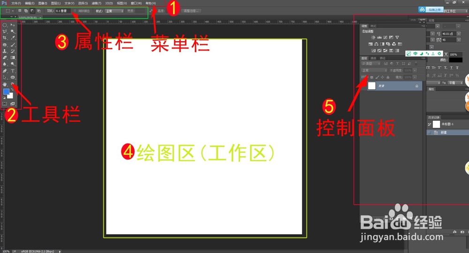Viewport: 469px width, 253px height.
Task: Add a Color Balance adjustment
Action: point(376,44)
